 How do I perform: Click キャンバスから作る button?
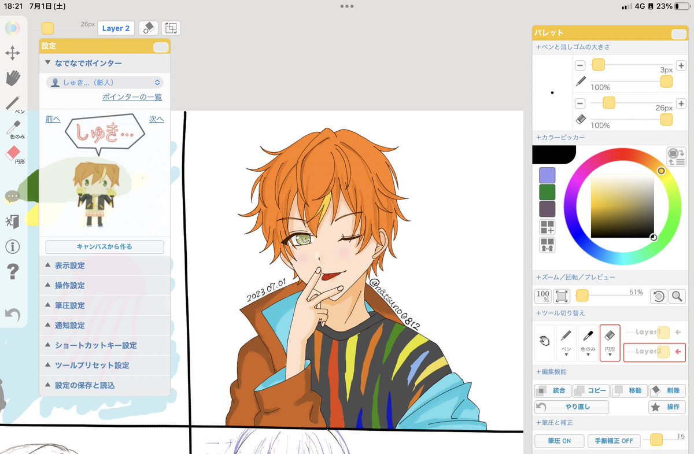(105, 247)
